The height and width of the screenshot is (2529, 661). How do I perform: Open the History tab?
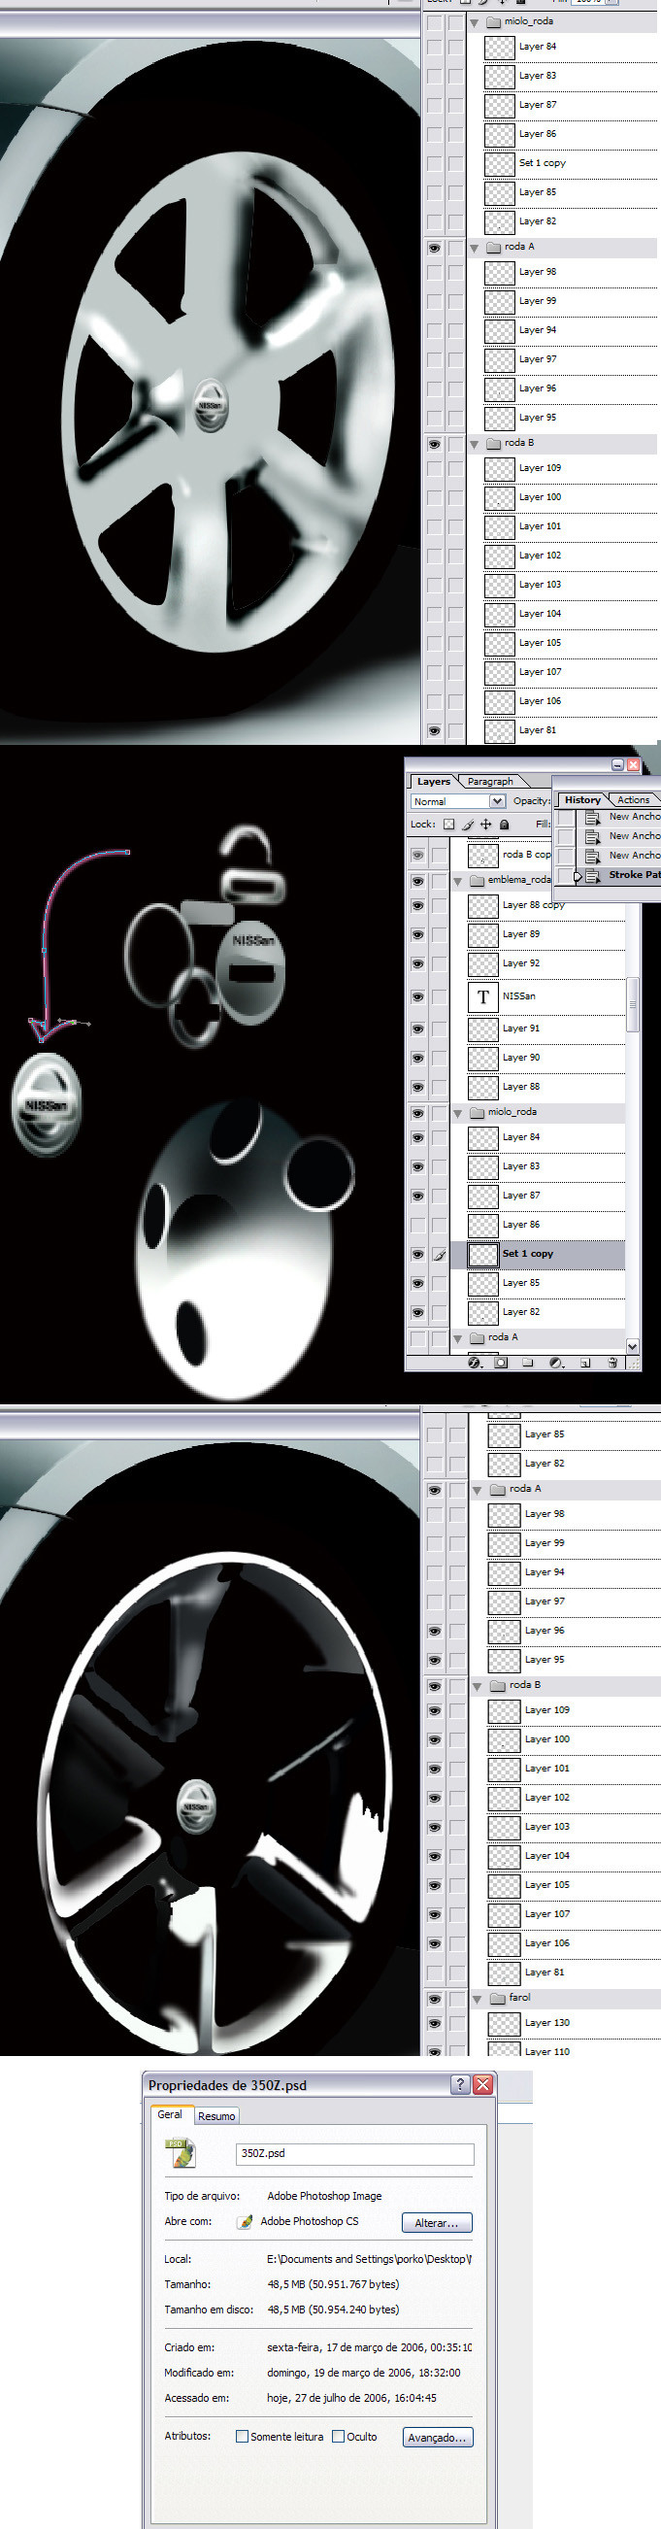(x=582, y=799)
